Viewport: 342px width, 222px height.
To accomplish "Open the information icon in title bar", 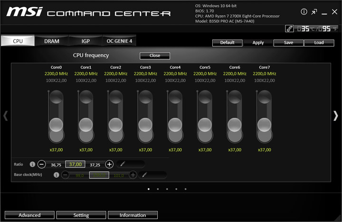I will 304,12.
